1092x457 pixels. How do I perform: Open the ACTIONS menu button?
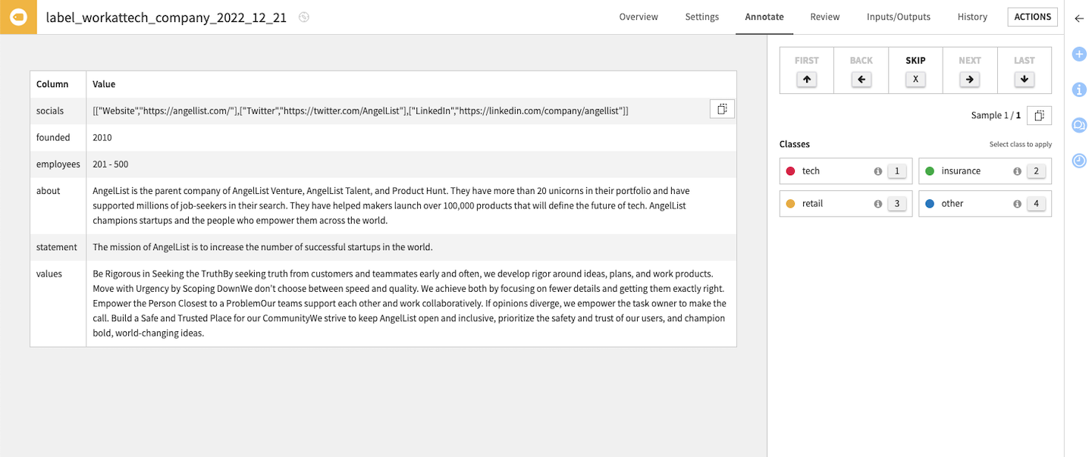tap(1032, 17)
